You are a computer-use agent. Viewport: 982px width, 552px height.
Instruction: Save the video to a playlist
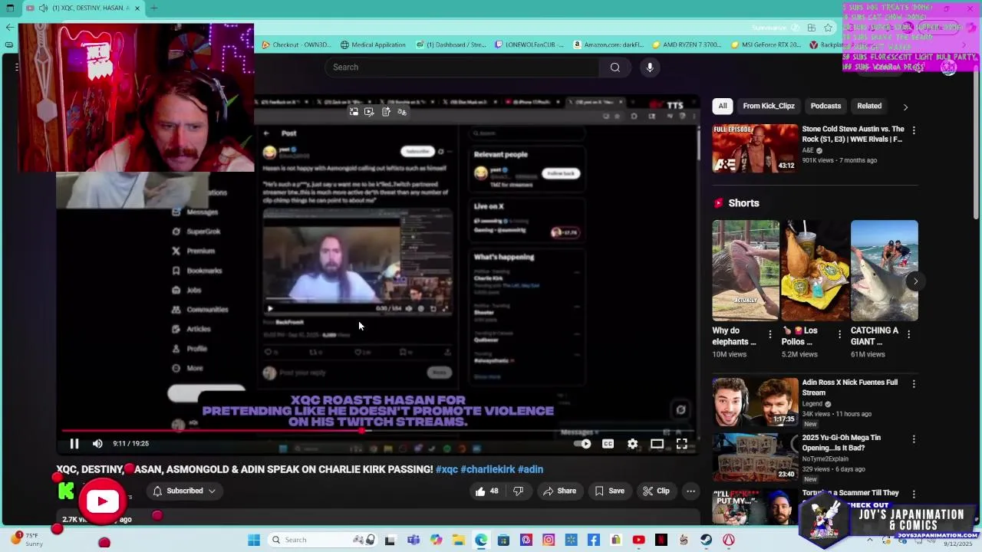tap(610, 491)
